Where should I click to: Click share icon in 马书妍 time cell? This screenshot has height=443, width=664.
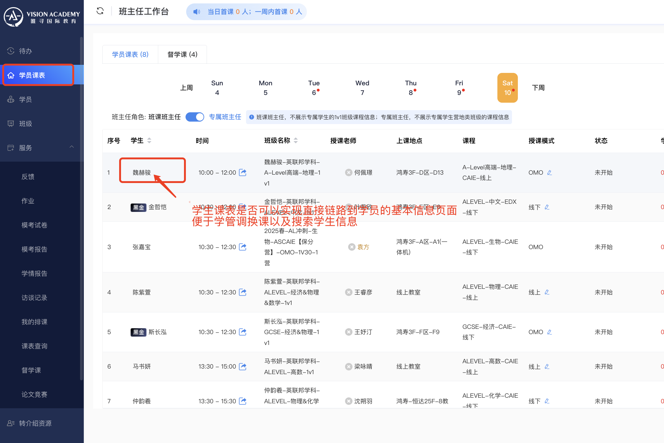[243, 366]
